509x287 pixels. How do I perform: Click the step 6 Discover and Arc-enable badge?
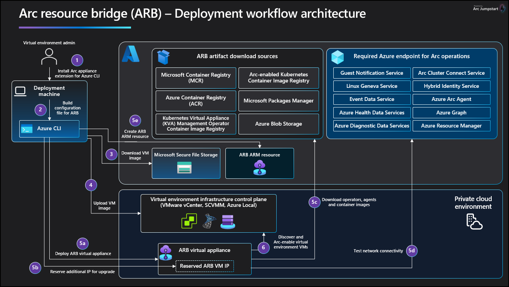point(264,248)
